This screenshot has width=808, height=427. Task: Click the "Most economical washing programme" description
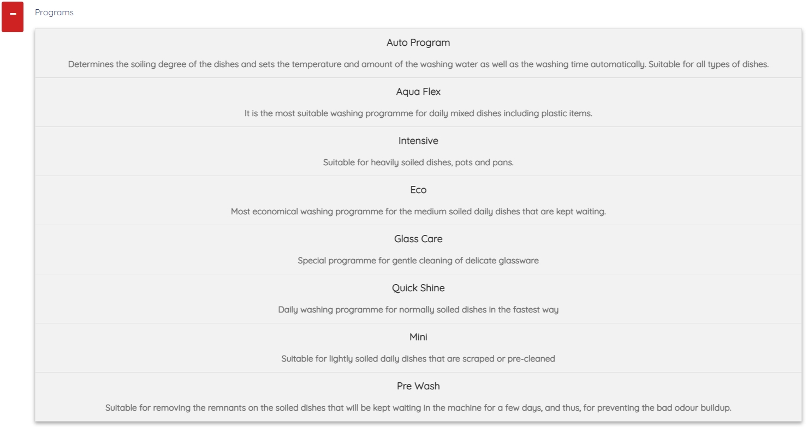click(x=418, y=212)
